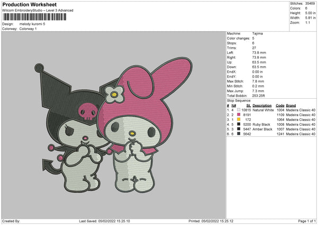Click thread code 1064
The image size is (318, 225).
(280, 119)
